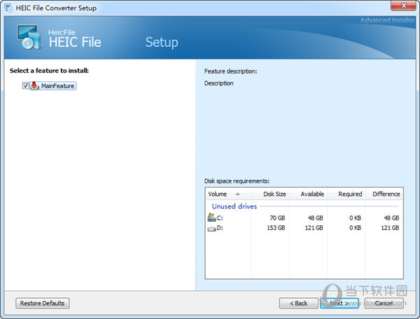Click the D: drive disk icon
This screenshot has width=420, height=319.
click(211, 229)
